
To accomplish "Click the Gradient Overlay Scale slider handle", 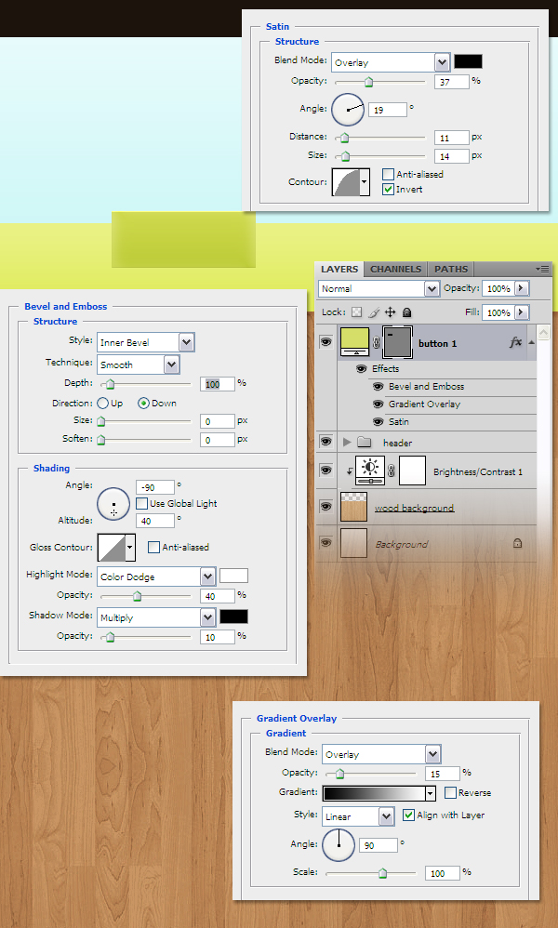I will [382, 873].
